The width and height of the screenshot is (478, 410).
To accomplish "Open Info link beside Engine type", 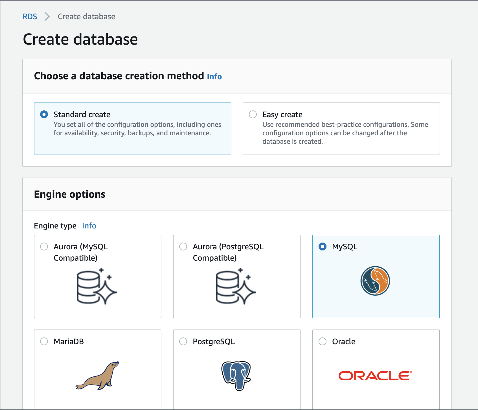I will pos(89,226).
